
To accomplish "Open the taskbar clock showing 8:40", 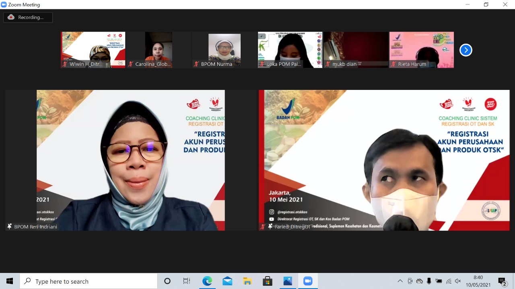I will coord(478,281).
